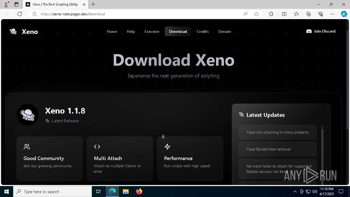Open Read Aloud icon in address bar

click(246, 14)
